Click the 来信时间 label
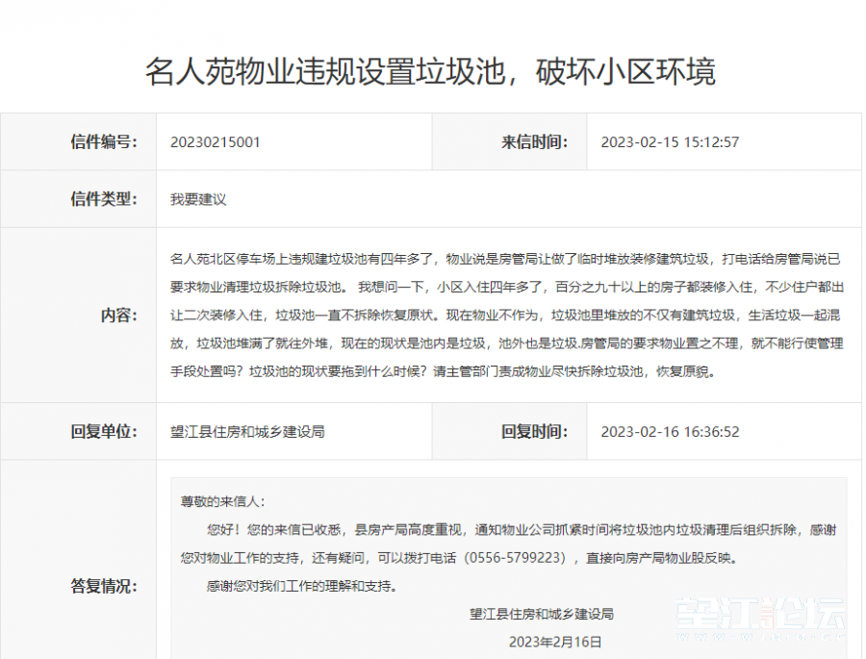 [534, 142]
